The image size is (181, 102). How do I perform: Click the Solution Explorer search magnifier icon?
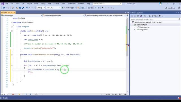click(x=179, y=19)
